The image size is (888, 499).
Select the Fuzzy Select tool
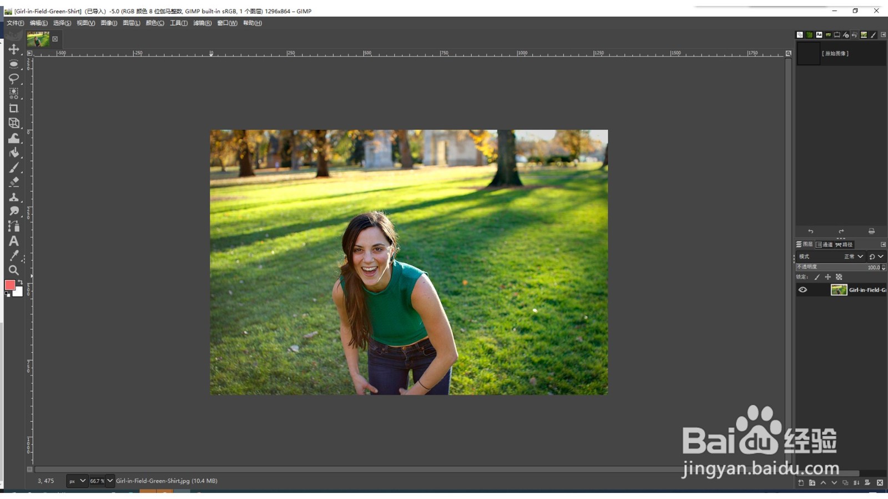[14, 93]
